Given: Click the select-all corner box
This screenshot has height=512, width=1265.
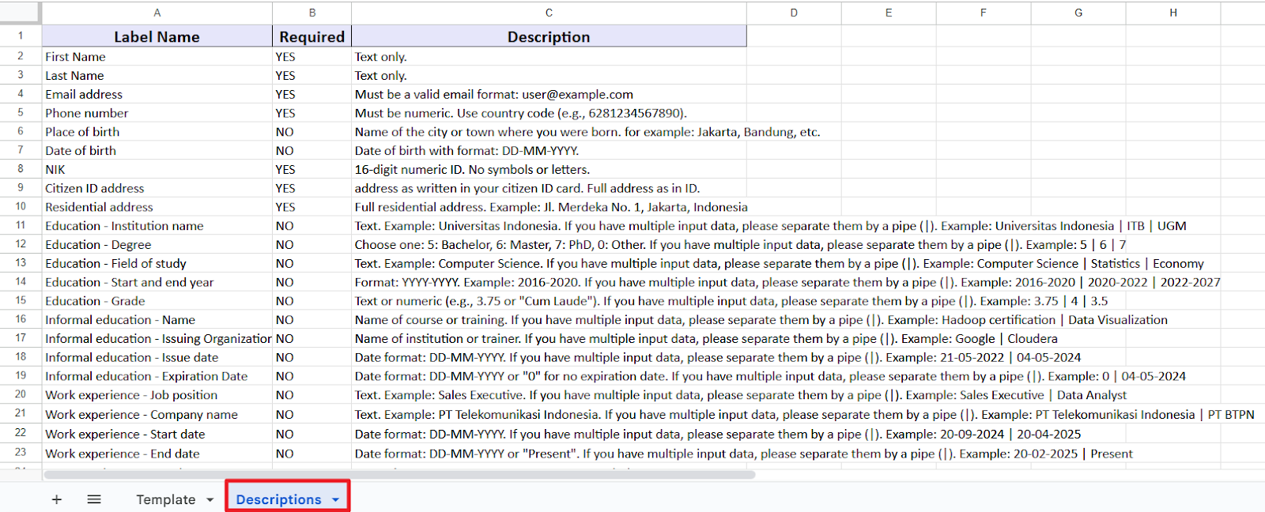Looking at the screenshot, I should point(21,13).
